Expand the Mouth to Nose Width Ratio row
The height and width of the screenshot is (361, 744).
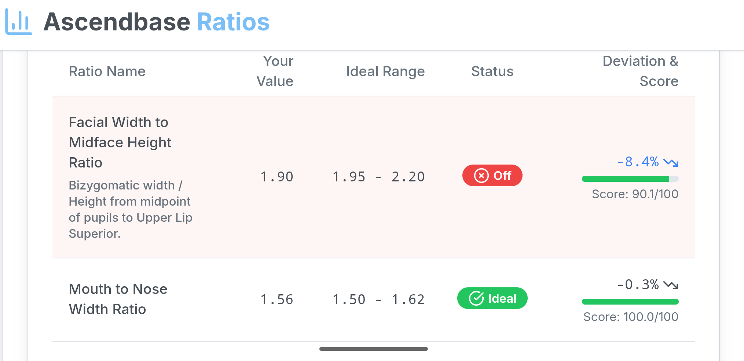point(118,299)
